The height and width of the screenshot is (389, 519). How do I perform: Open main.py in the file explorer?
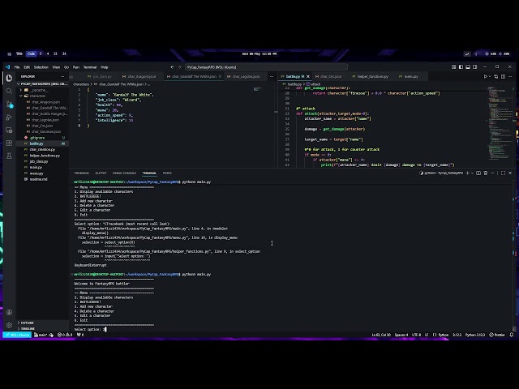pyautogui.click(x=36, y=168)
